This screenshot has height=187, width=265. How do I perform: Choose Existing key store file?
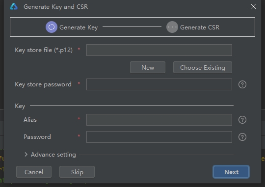(x=203, y=67)
